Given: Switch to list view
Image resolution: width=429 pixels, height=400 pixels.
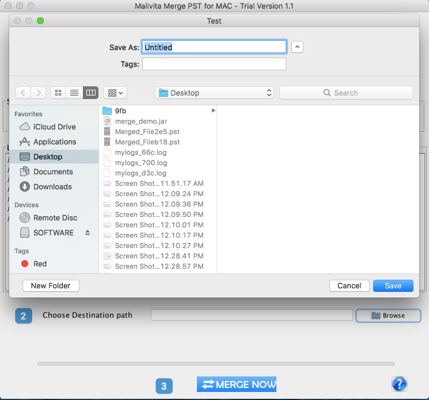Looking at the screenshot, I should (74, 93).
